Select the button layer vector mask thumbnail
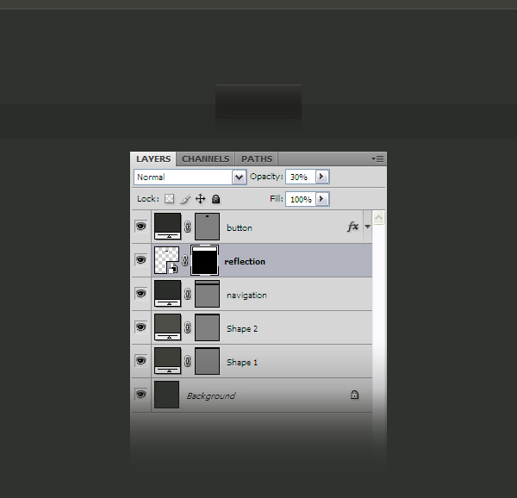517x498 pixels. (207, 227)
